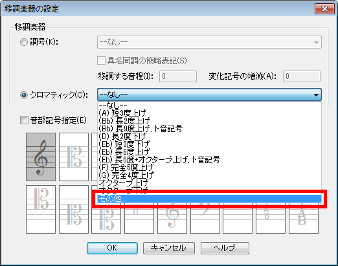This screenshot has height=266, width=338.
Task: Choose the baritone C clef at start of second row
Action: [x=41, y=209]
